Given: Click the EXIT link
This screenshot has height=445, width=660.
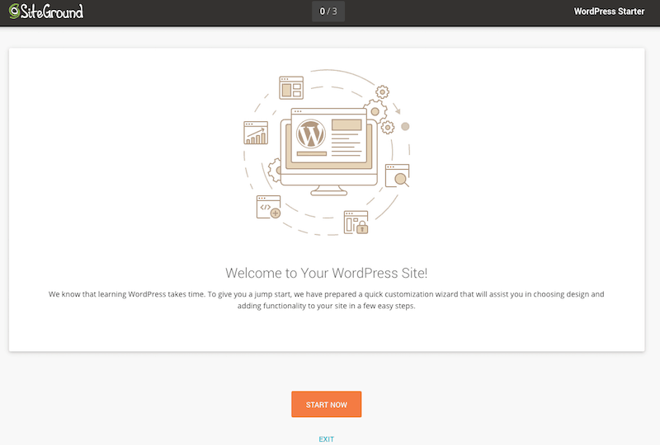Looking at the screenshot, I should (326, 439).
